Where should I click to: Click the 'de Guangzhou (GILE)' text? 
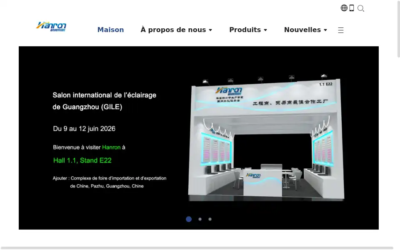tap(87, 107)
